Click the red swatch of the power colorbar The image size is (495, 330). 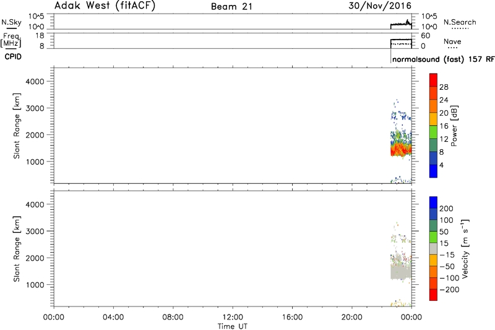click(x=433, y=80)
